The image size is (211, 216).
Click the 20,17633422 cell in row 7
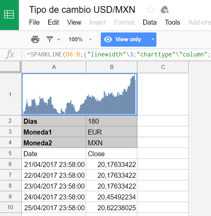(x=112, y=175)
